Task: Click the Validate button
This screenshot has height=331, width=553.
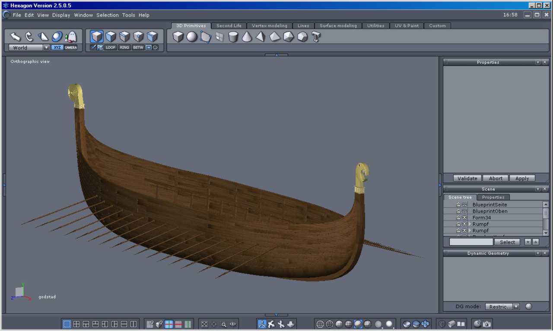Action: coord(467,178)
